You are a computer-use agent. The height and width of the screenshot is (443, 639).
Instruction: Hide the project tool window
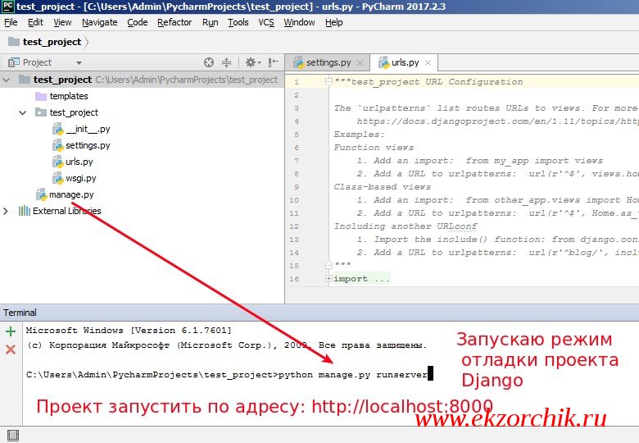point(273,62)
